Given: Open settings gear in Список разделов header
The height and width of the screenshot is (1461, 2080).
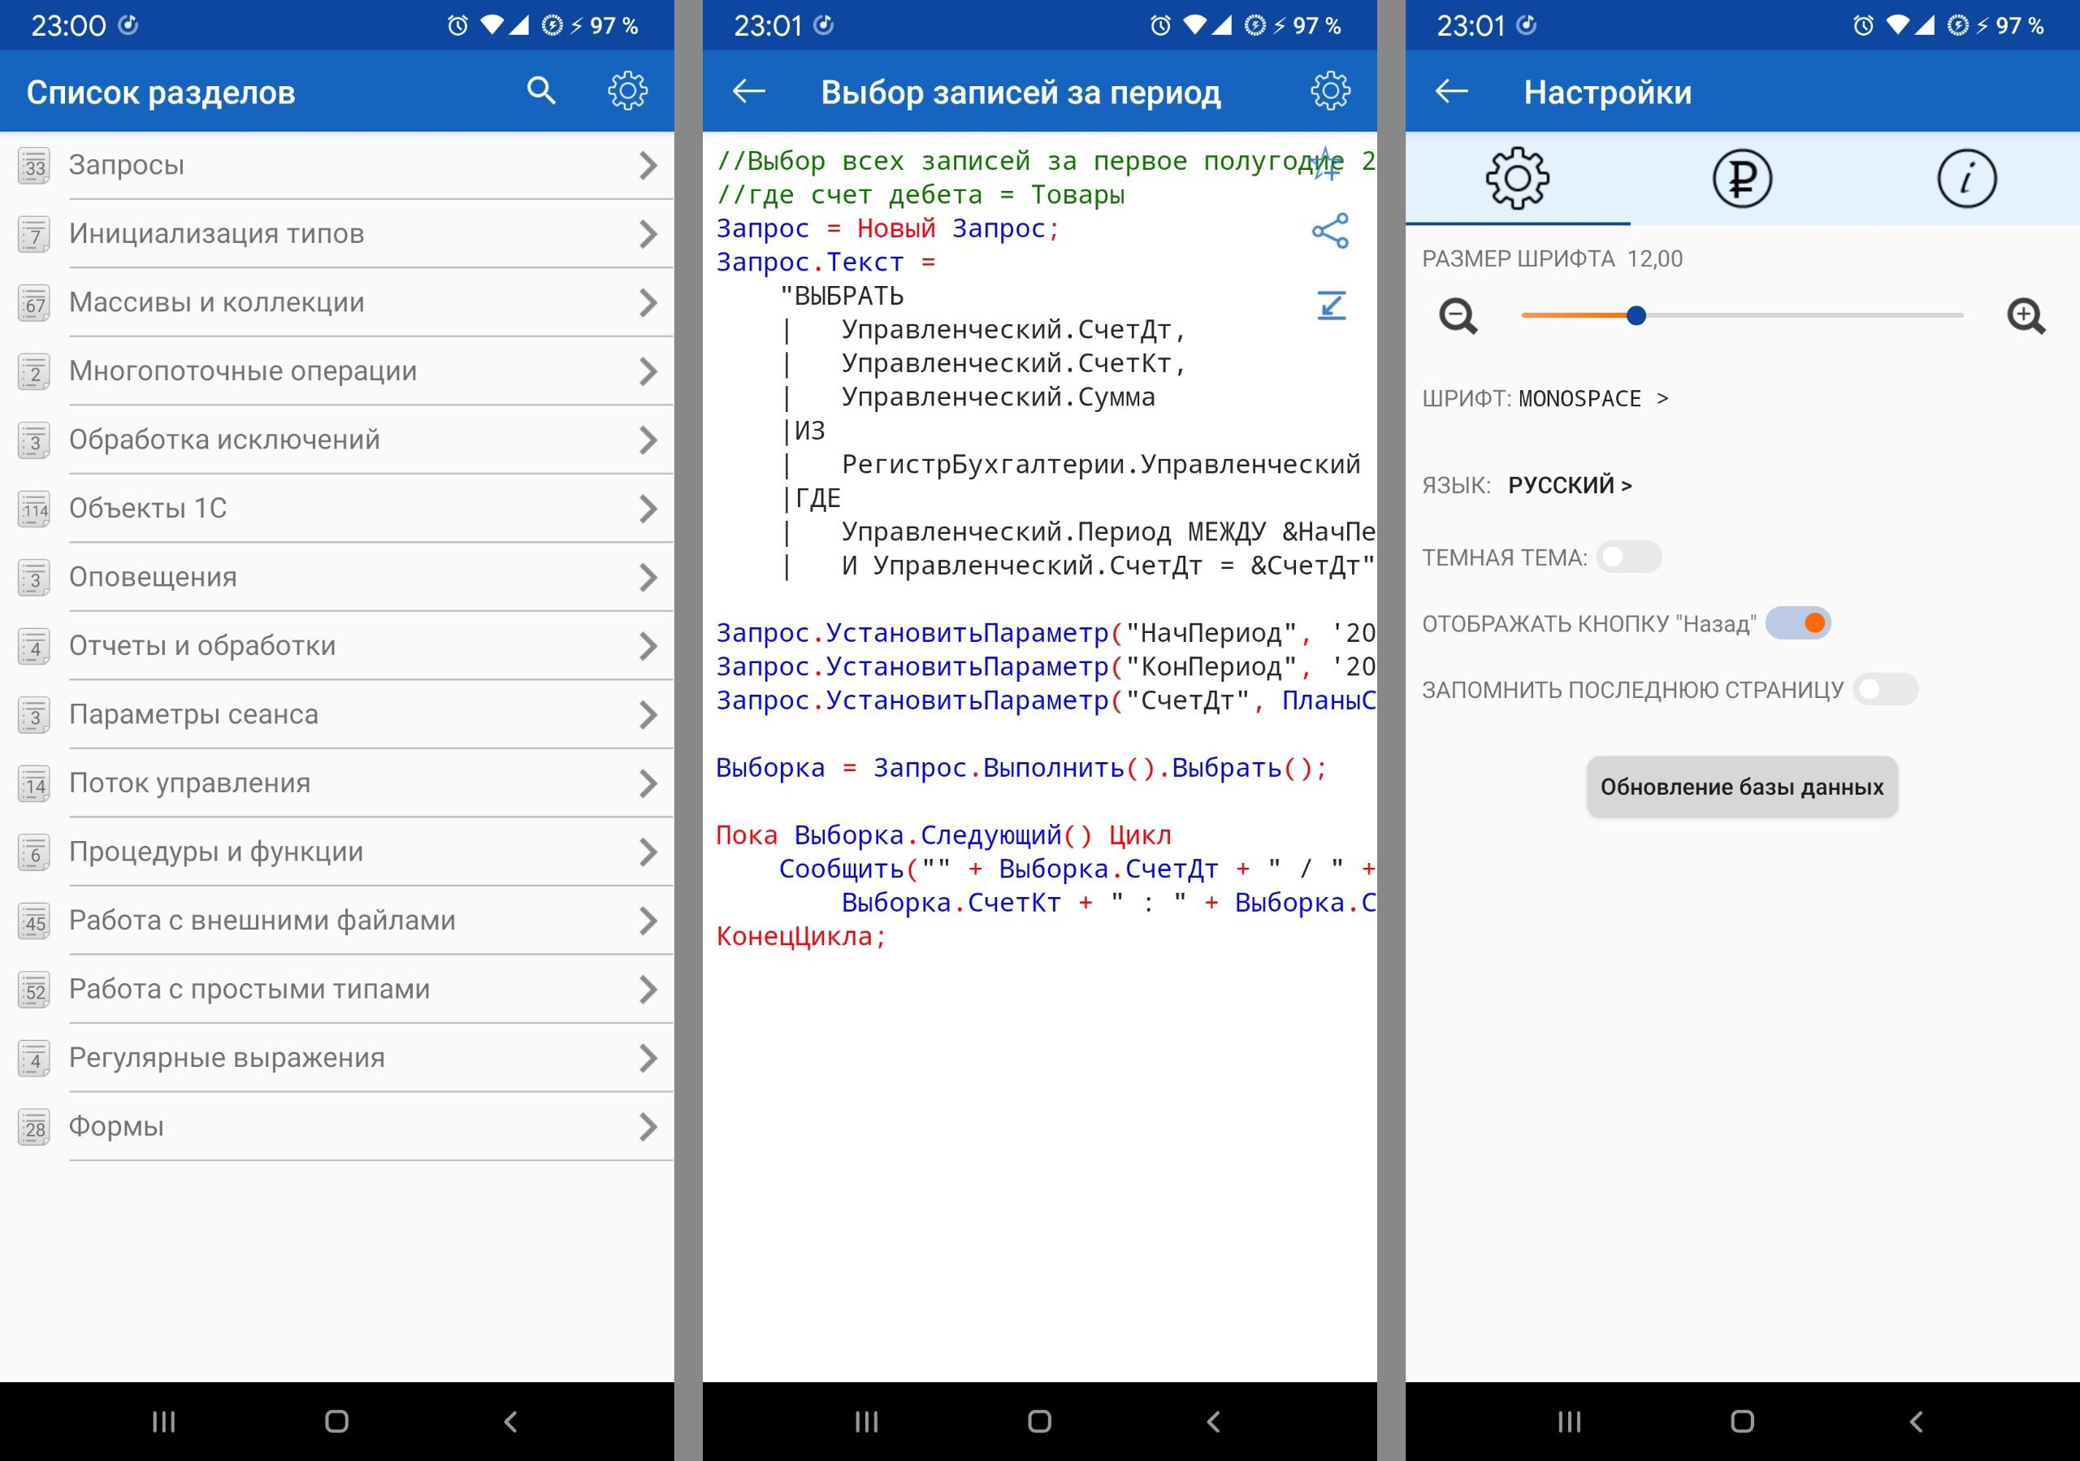Looking at the screenshot, I should point(628,90).
